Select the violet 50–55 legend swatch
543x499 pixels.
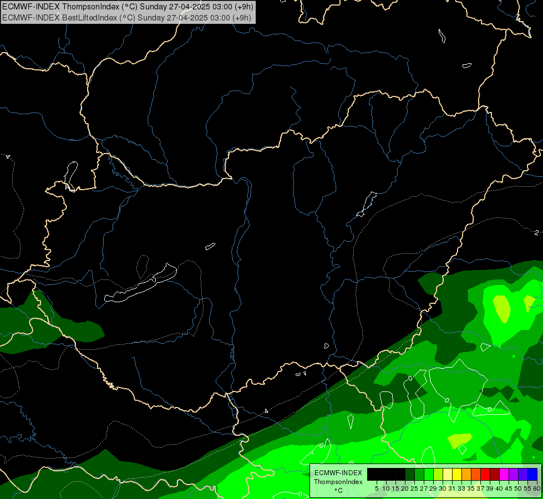click(523, 474)
